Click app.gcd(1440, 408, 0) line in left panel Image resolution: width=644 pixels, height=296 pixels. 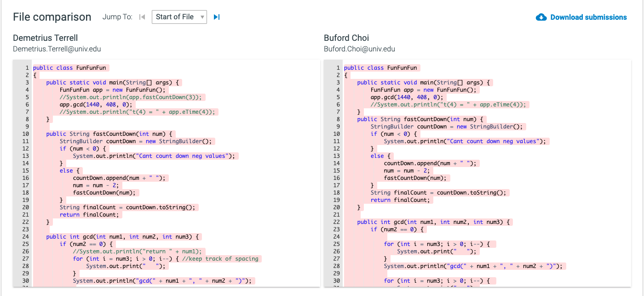[x=96, y=105]
